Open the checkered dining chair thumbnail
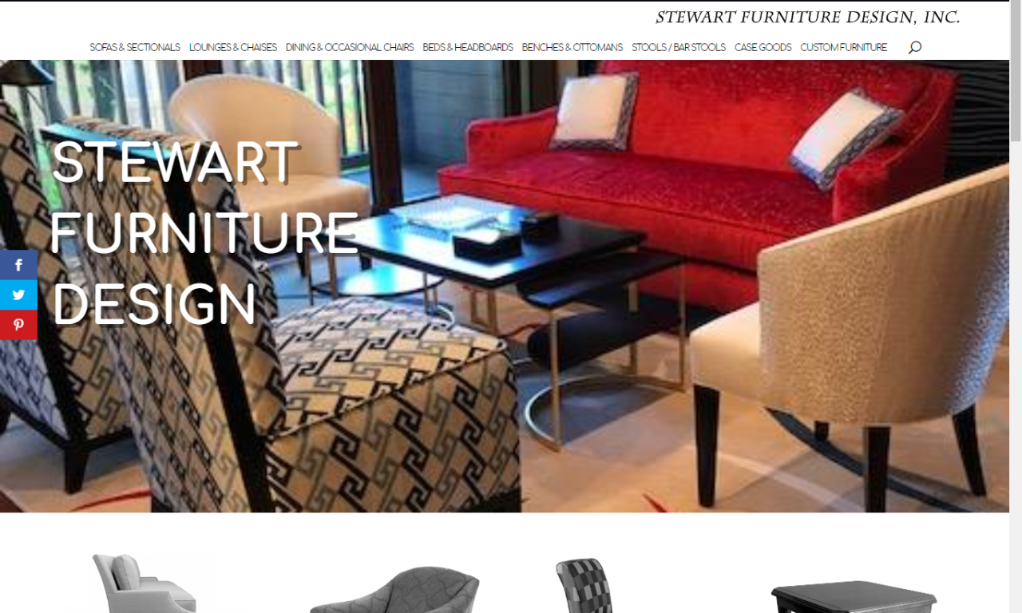Image resolution: width=1022 pixels, height=613 pixels. [x=584, y=585]
